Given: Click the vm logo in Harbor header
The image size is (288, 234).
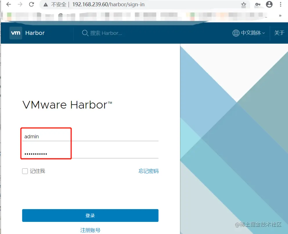Looking at the screenshot, I should click(x=16, y=33).
